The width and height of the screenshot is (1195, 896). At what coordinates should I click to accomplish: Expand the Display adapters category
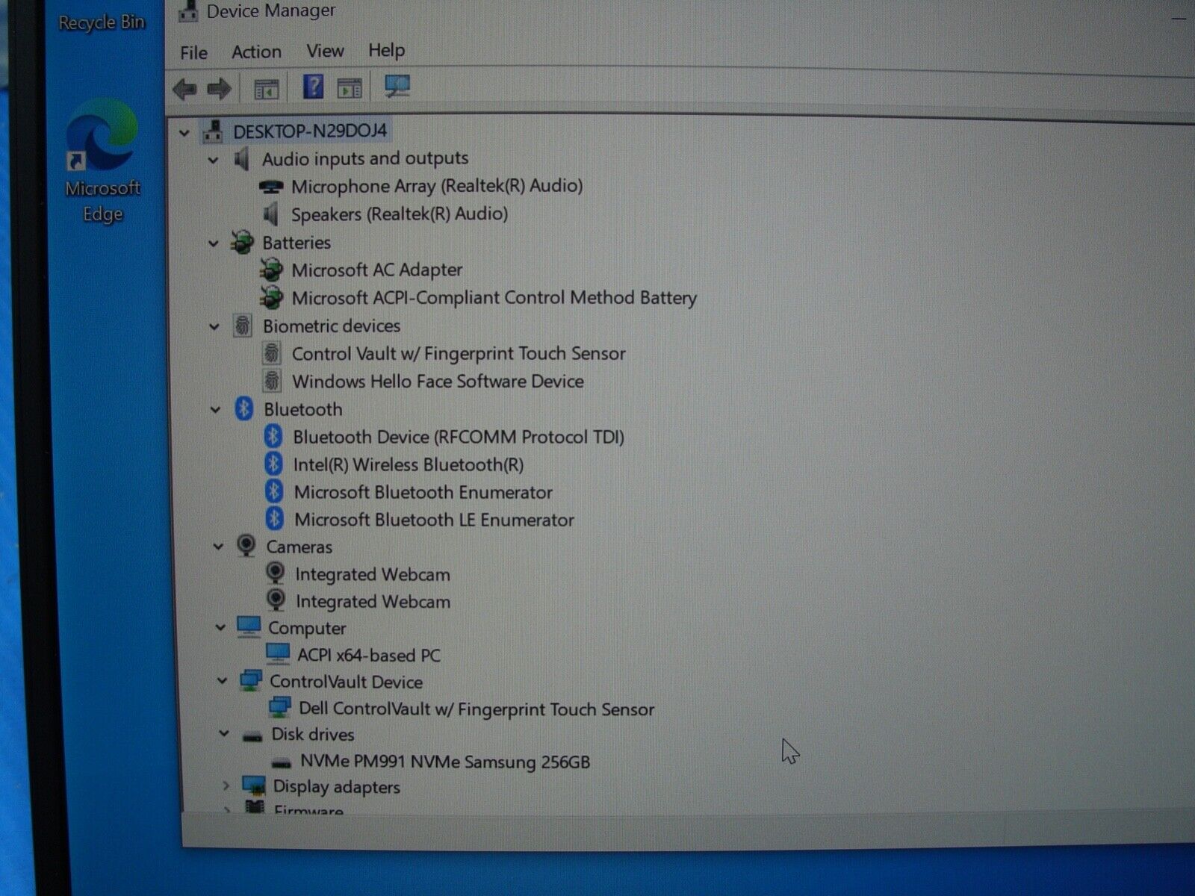[x=226, y=785]
